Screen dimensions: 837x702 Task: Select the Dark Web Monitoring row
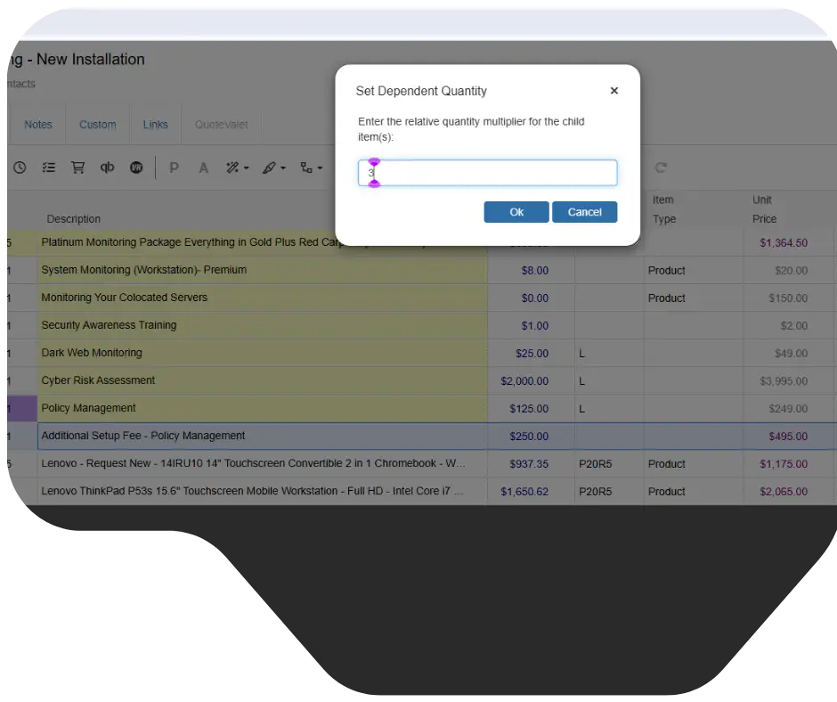coord(94,353)
